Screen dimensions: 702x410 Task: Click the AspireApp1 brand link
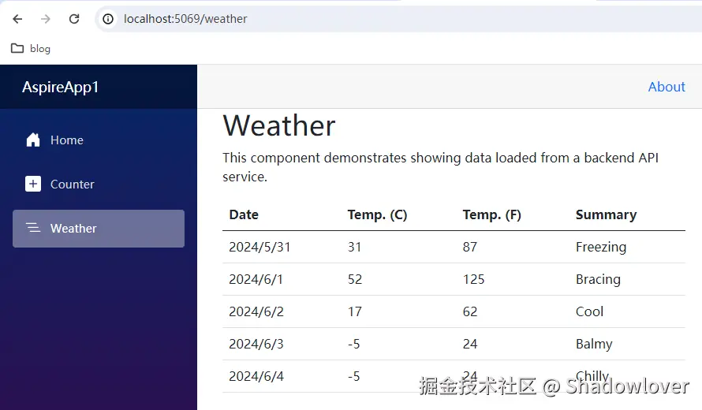(60, 88)
